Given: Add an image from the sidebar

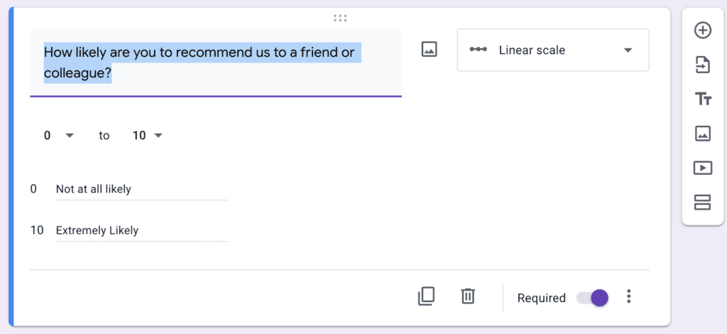Looking at the screenshot, I should click(x=702, y=133).
